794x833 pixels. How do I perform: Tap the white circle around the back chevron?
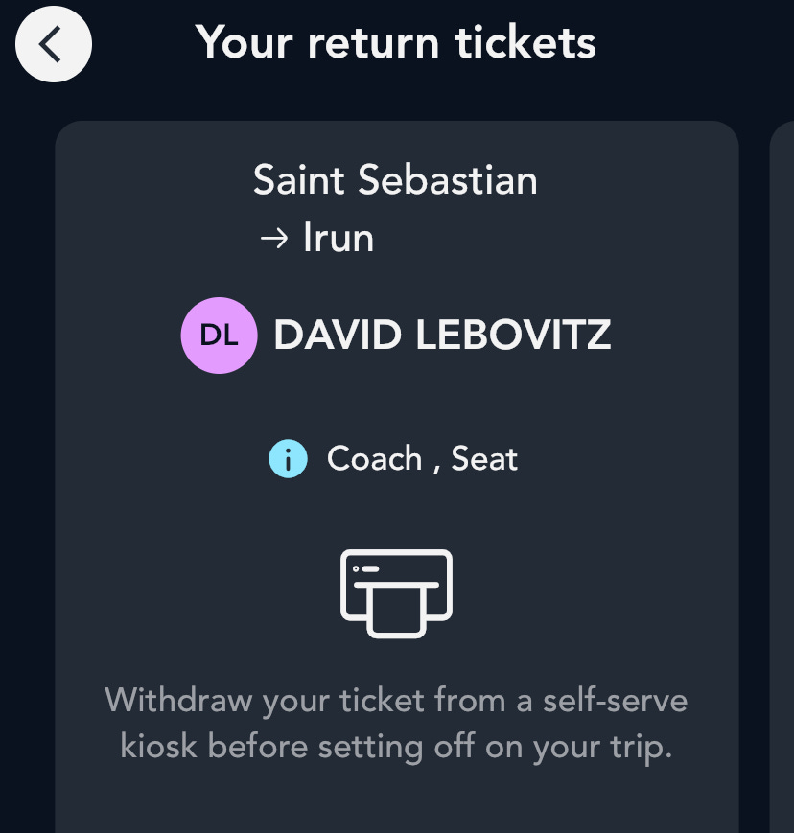pos(53,44)
